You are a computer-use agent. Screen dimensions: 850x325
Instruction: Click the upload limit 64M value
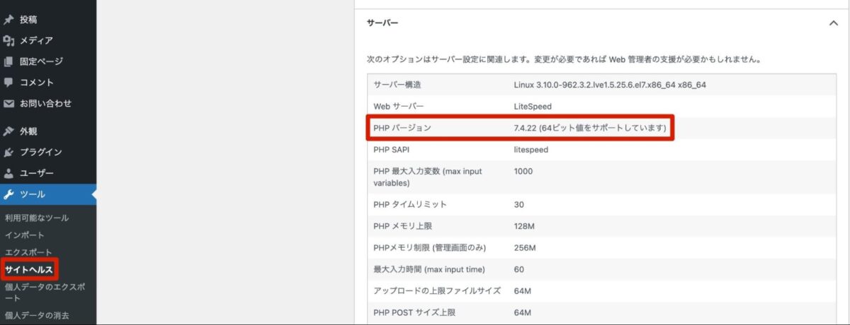pyautogui.click(x=523, y=290)
